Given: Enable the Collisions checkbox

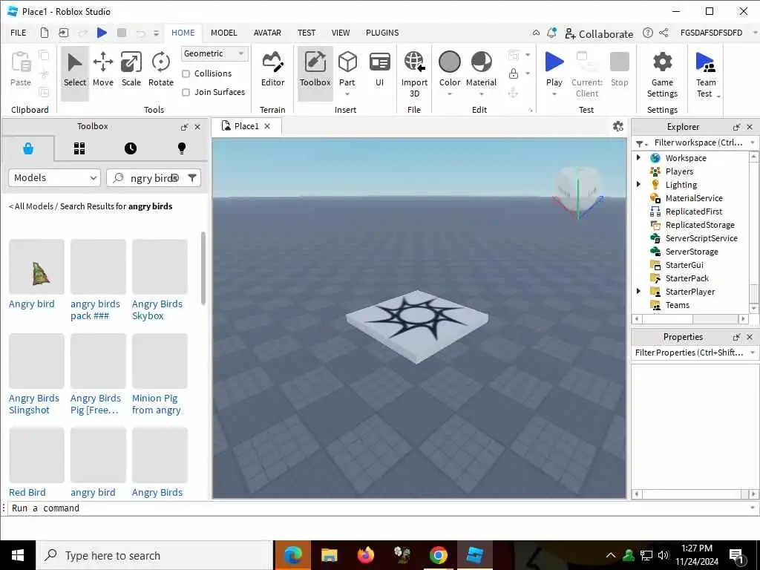Looking at the screenshot, I should coord(186,73).
